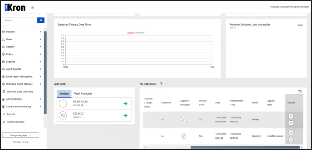312x150 pixels.
Task: Filter My Approvals with funnel icon
Action: click(161, 84)
